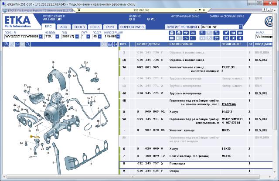Open the 115-070.6A illustration link
Screen dimensions: 279x181
click(x=228, y=104)
